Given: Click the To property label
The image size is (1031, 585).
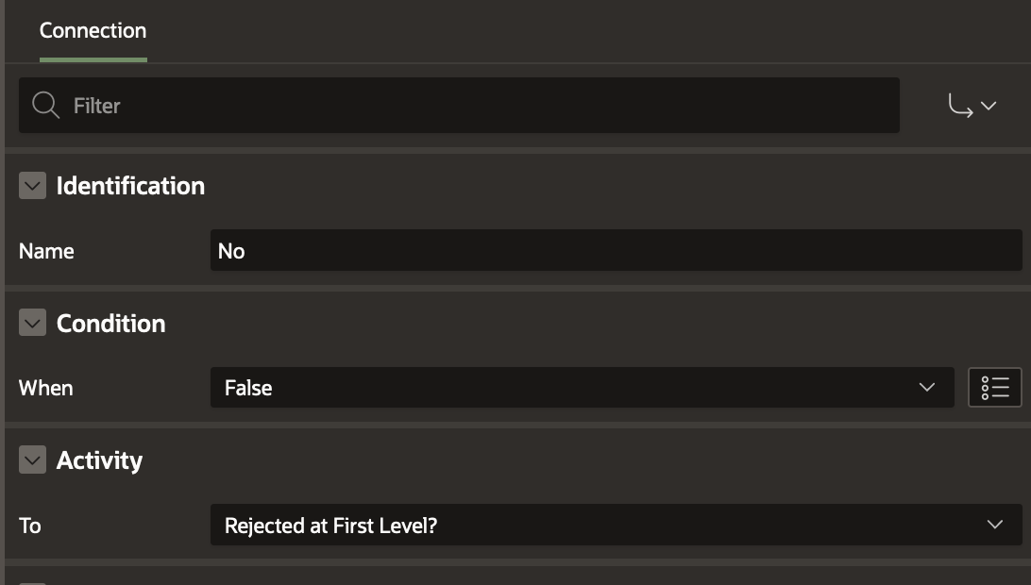Looking at the screenshot, I should coord(30,525).
